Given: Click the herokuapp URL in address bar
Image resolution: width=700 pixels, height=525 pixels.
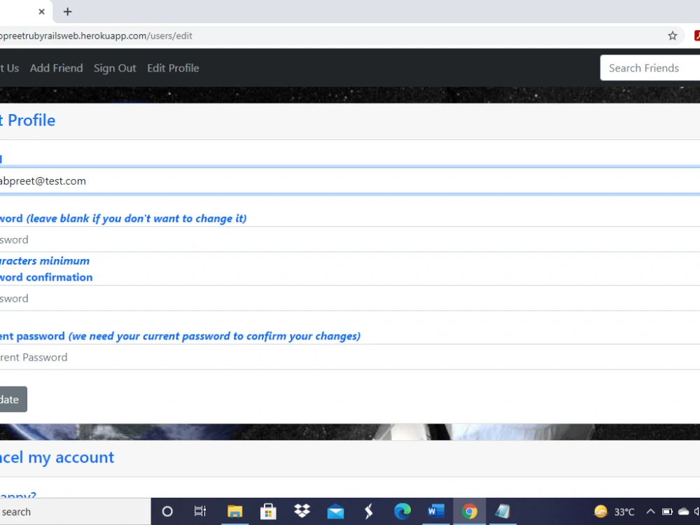Looking at the screenshot, I should pyautogui.click(x=96, y=36).
